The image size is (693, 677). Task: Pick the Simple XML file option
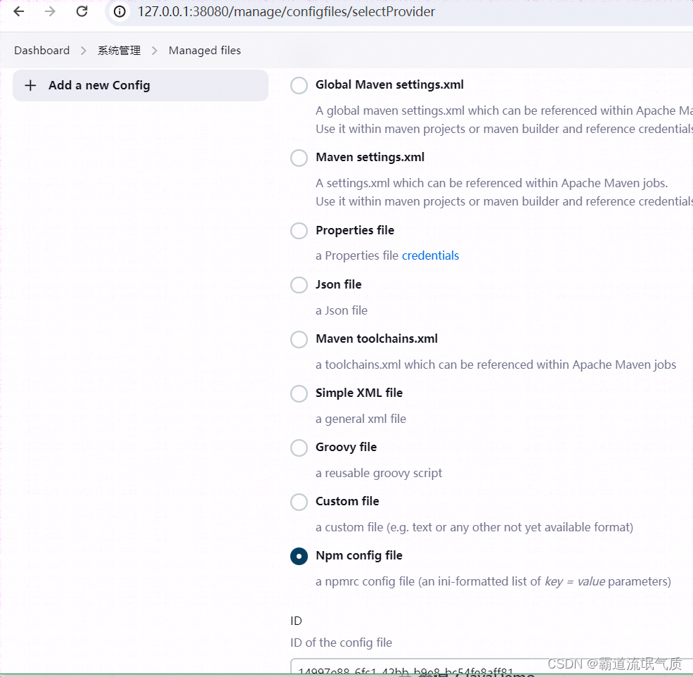299,393
